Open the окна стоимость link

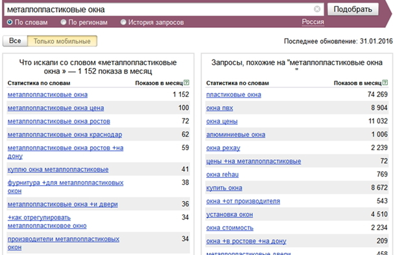click(x=230, y=228)
